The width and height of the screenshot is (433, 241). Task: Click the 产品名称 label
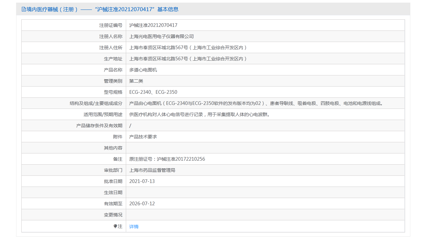click(113, 70)
